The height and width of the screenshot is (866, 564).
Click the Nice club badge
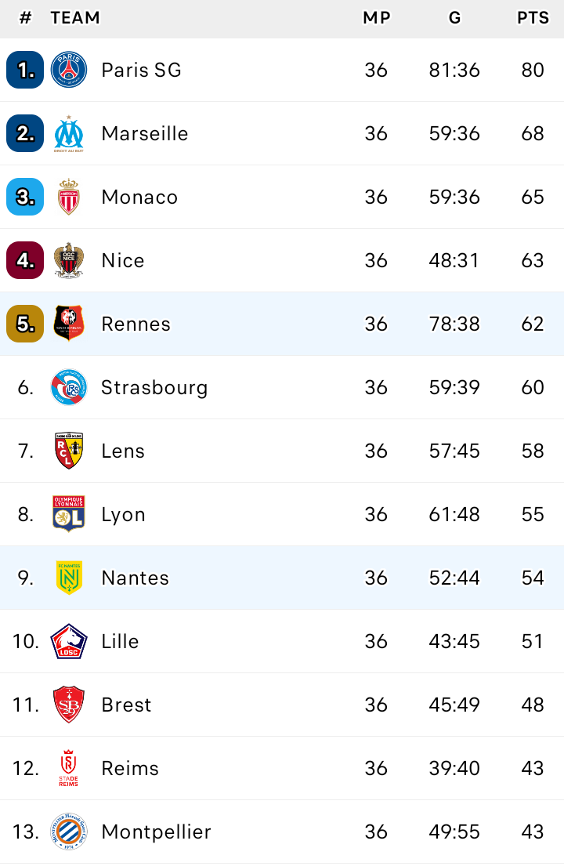(69, 260)
